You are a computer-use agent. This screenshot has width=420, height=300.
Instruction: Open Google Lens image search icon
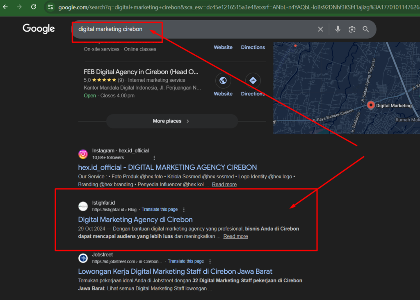point(352,29)
